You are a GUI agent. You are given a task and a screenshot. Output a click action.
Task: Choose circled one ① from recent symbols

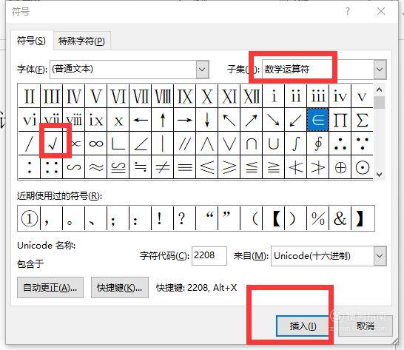coord(29,218)
